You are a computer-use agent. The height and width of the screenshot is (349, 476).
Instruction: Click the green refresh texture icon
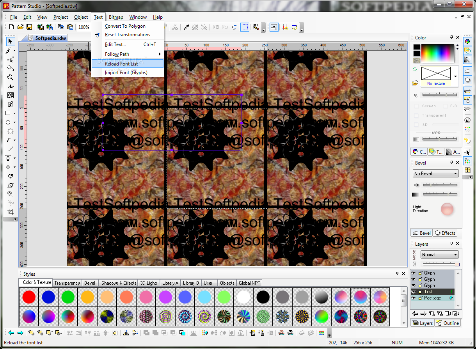tap(415, 69)
